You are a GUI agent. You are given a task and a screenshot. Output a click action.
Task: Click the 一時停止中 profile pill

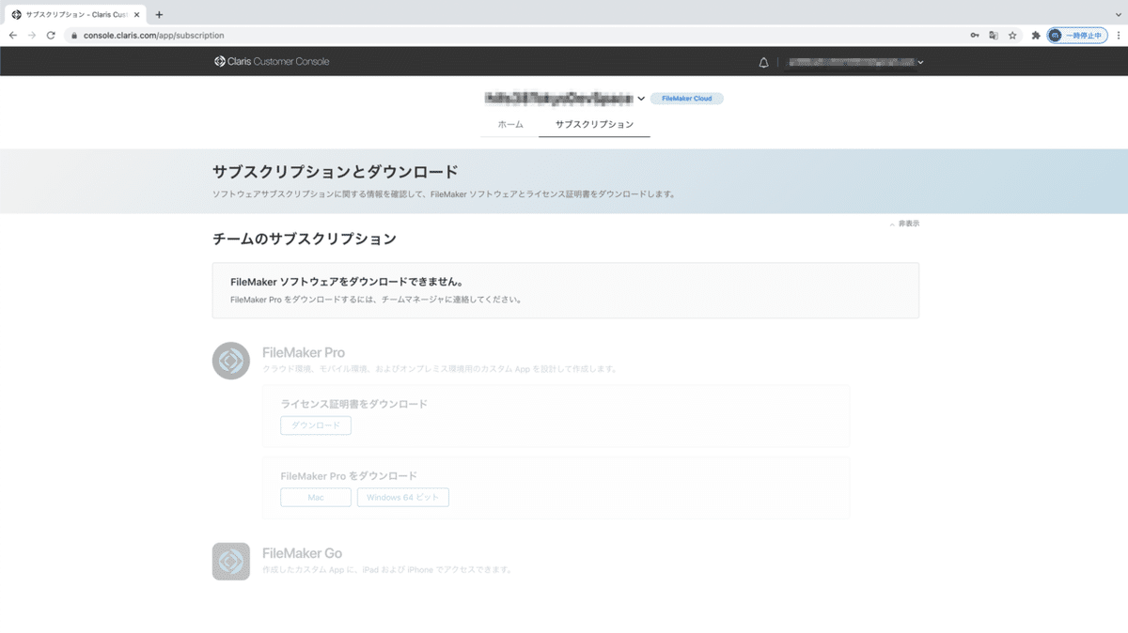1077,35
